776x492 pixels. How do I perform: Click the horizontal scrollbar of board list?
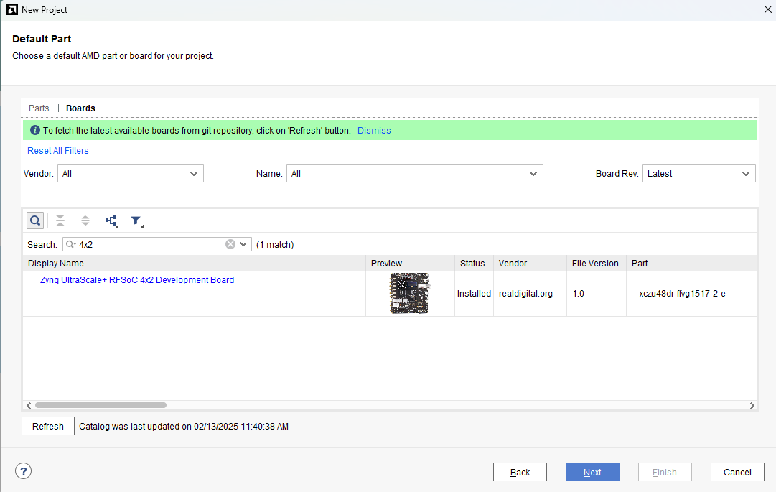point(100,405)
